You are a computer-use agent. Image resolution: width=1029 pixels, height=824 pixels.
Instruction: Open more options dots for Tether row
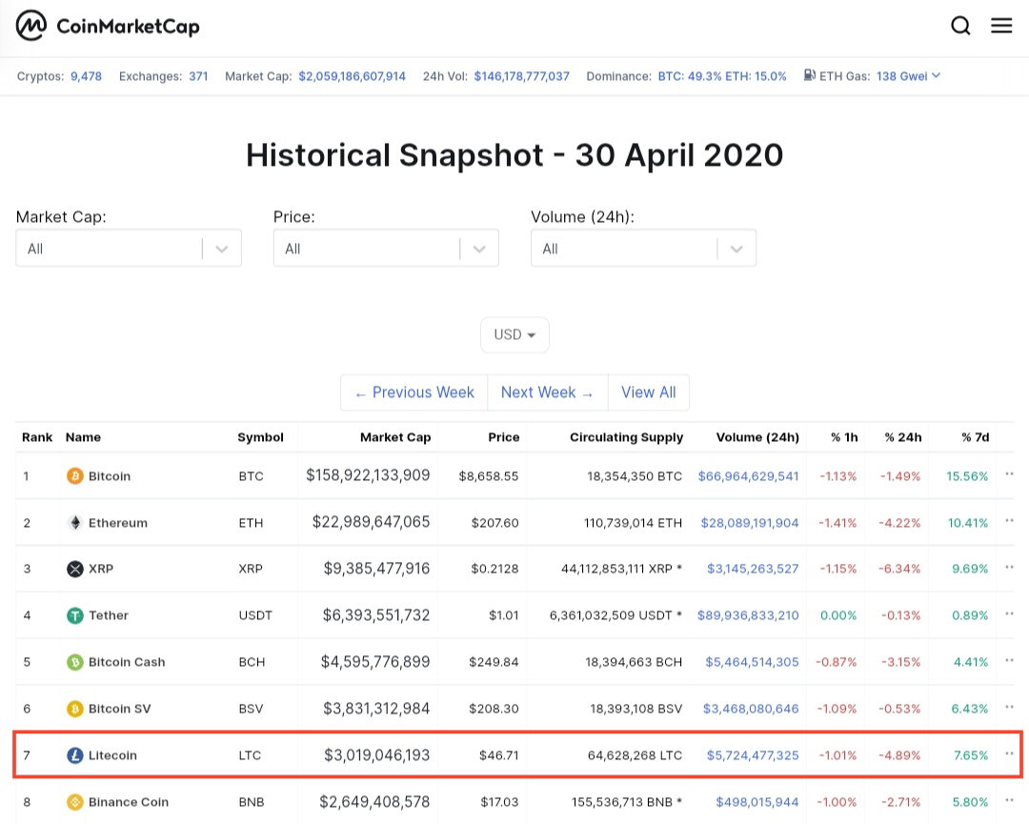pyautogui.click(x=1009, y=613)
